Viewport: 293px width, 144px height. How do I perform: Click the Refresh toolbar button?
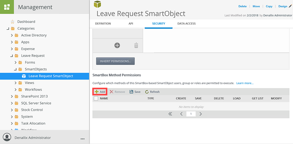pyautogui.click(x=152, y=92)
